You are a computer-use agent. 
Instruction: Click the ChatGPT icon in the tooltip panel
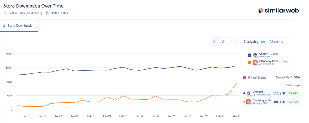[249, 93]
